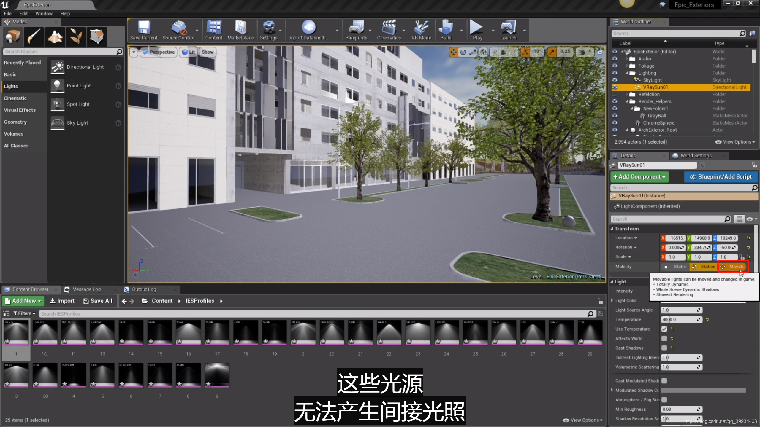The image size is (760, 427).
Task: Set Mobility to Movable
Action: 732,267
